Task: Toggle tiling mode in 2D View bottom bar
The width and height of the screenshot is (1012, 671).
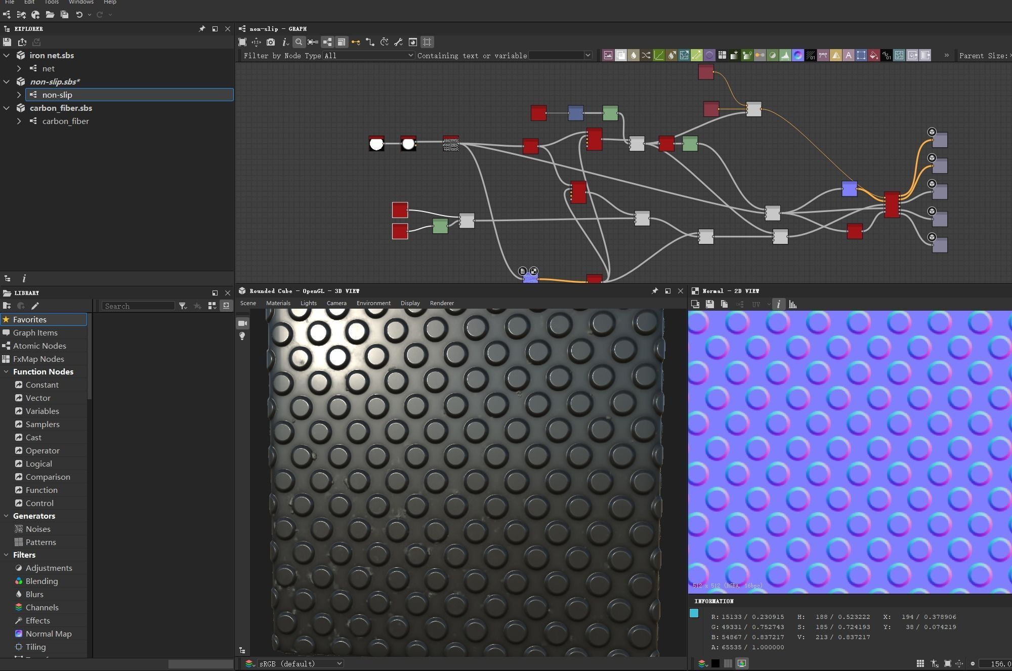Action: [x=920, y=663]
